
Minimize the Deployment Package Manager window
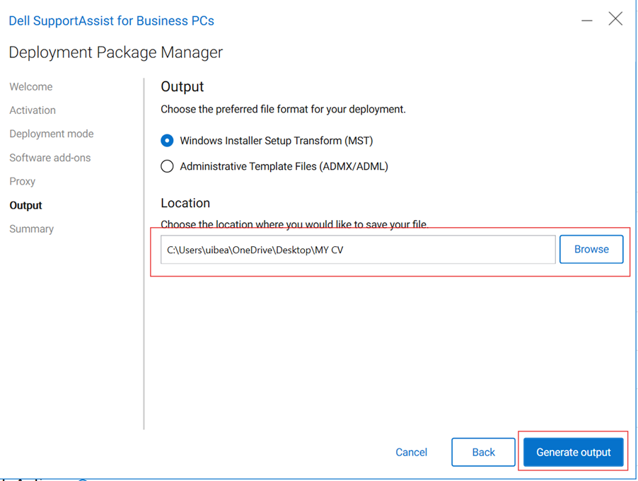tap(587, 20)
